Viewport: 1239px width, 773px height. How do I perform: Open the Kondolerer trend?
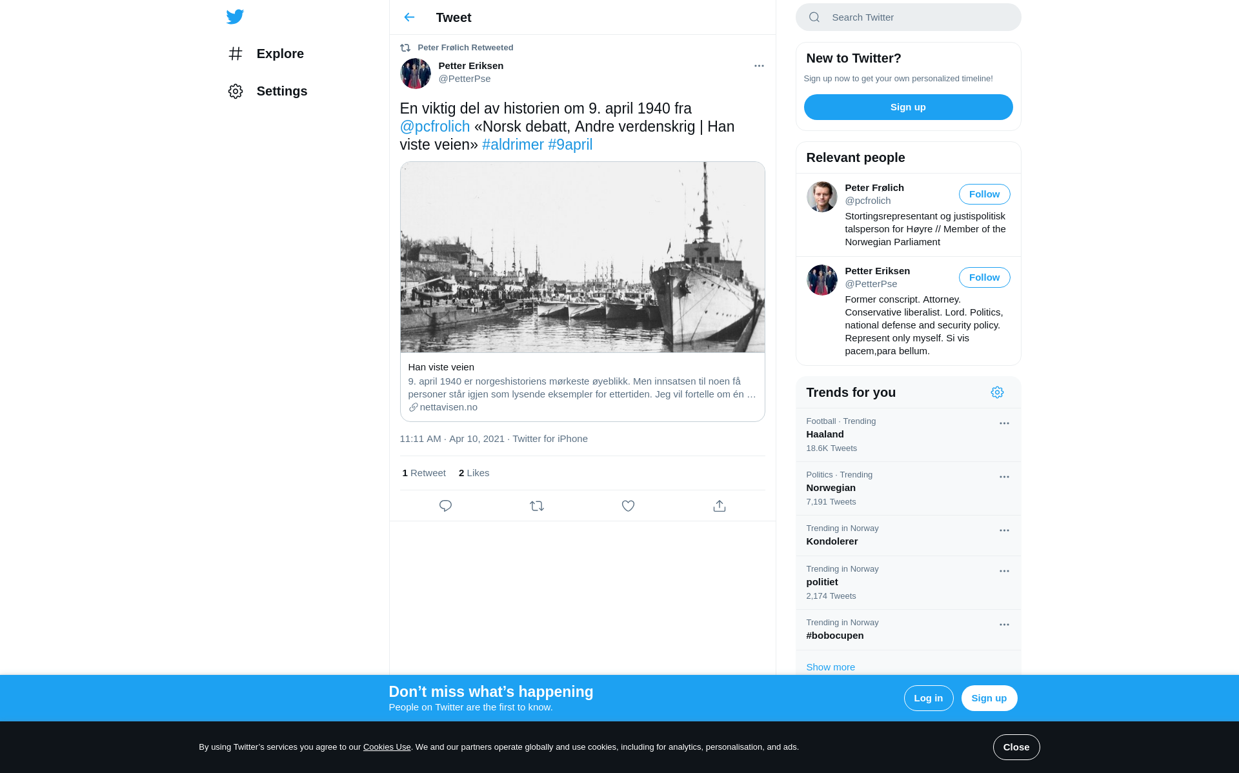[x=909, y=536]
